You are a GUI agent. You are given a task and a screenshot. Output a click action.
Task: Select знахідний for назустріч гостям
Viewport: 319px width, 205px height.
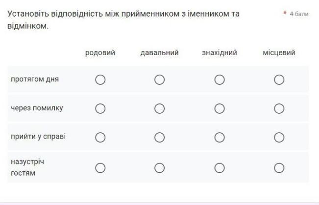(x=220, y=168)
